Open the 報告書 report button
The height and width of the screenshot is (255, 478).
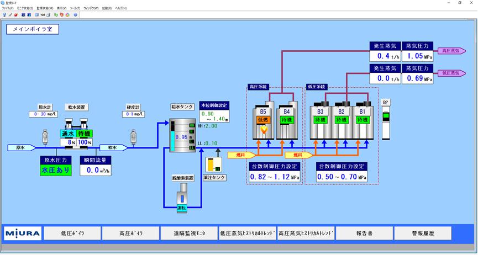[x=364, y=233]
